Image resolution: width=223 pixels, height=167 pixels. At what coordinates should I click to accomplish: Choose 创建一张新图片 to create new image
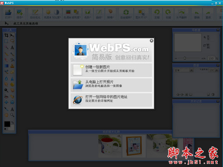(111, 70)
